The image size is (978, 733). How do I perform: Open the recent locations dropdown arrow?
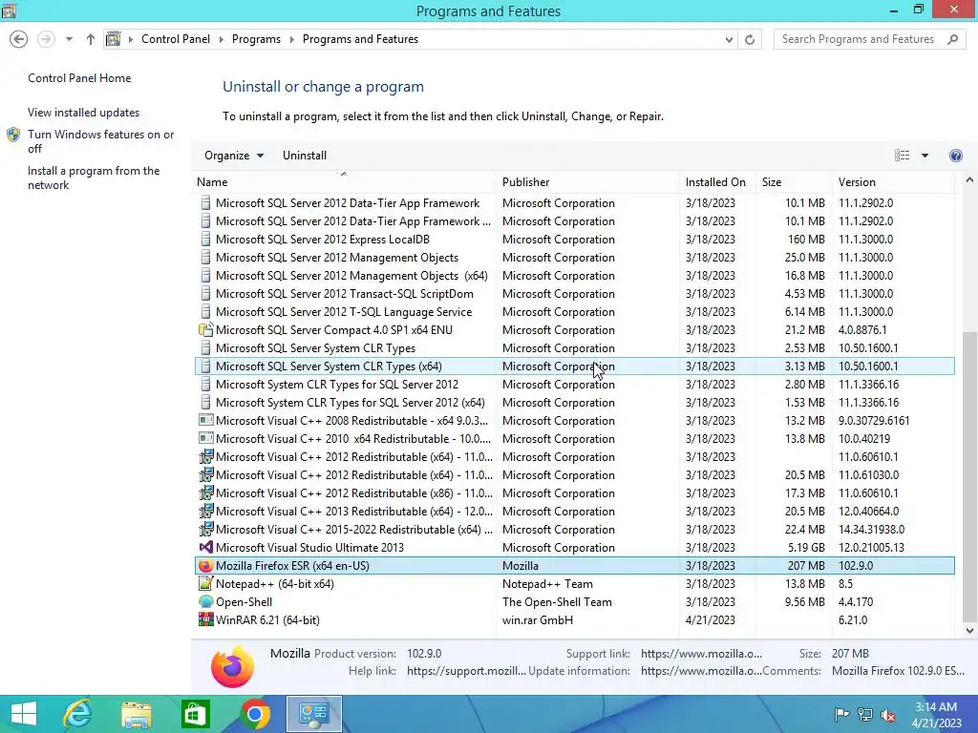(x=69, y=39)
